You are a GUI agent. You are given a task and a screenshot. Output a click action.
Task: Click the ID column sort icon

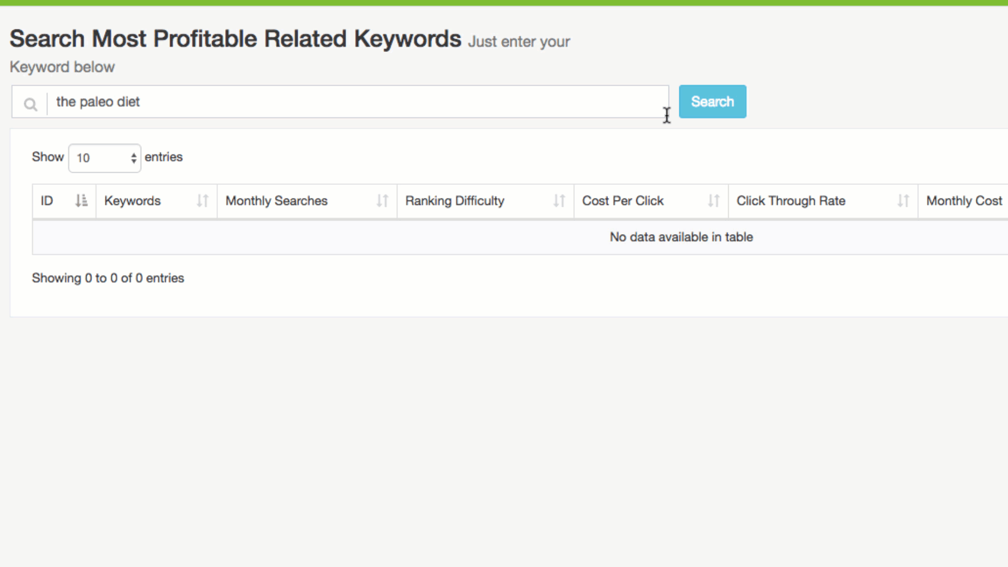coord(81,201)
